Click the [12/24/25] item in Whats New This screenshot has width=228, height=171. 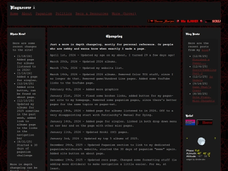click(x=26, y=90)
